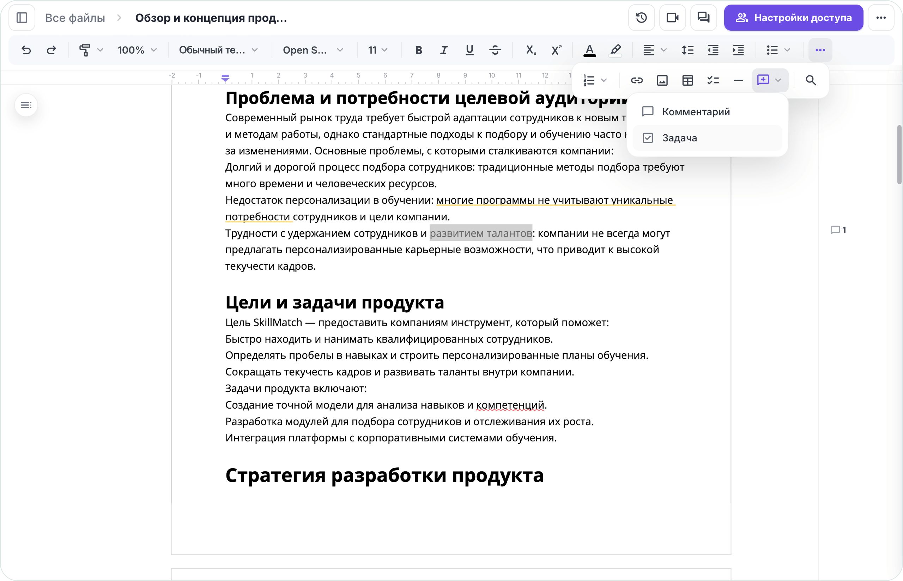Click the misspelled word компетенций
Viewport: 903px width, 581px height.
[x=510, y=405]
